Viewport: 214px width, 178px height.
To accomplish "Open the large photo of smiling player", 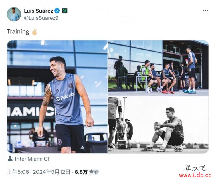I will pyautogui.click(x=57, y=97).
